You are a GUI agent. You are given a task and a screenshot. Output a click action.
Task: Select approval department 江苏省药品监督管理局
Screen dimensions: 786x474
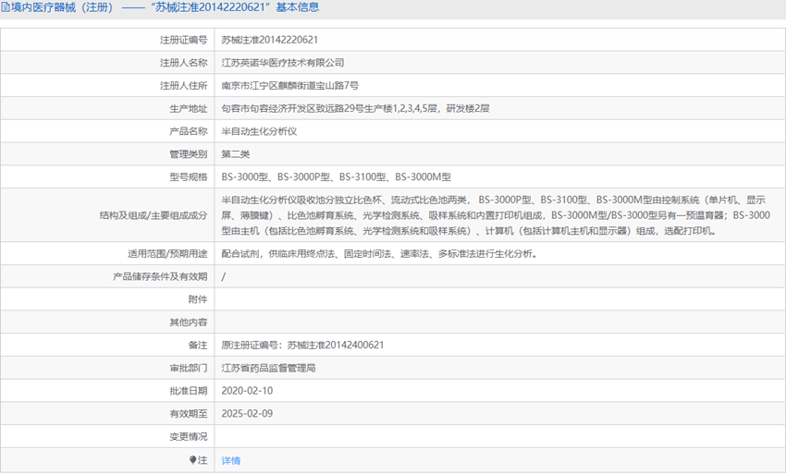click(269, 368)
